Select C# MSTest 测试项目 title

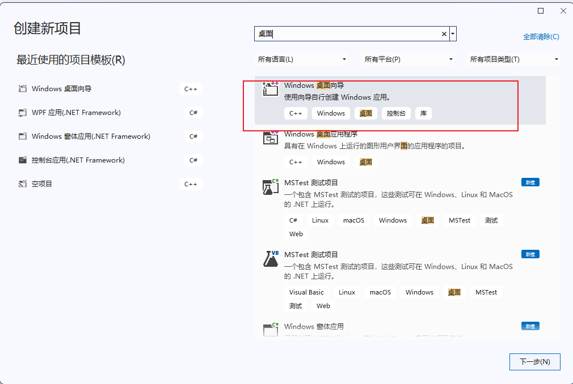coord(311,183)
